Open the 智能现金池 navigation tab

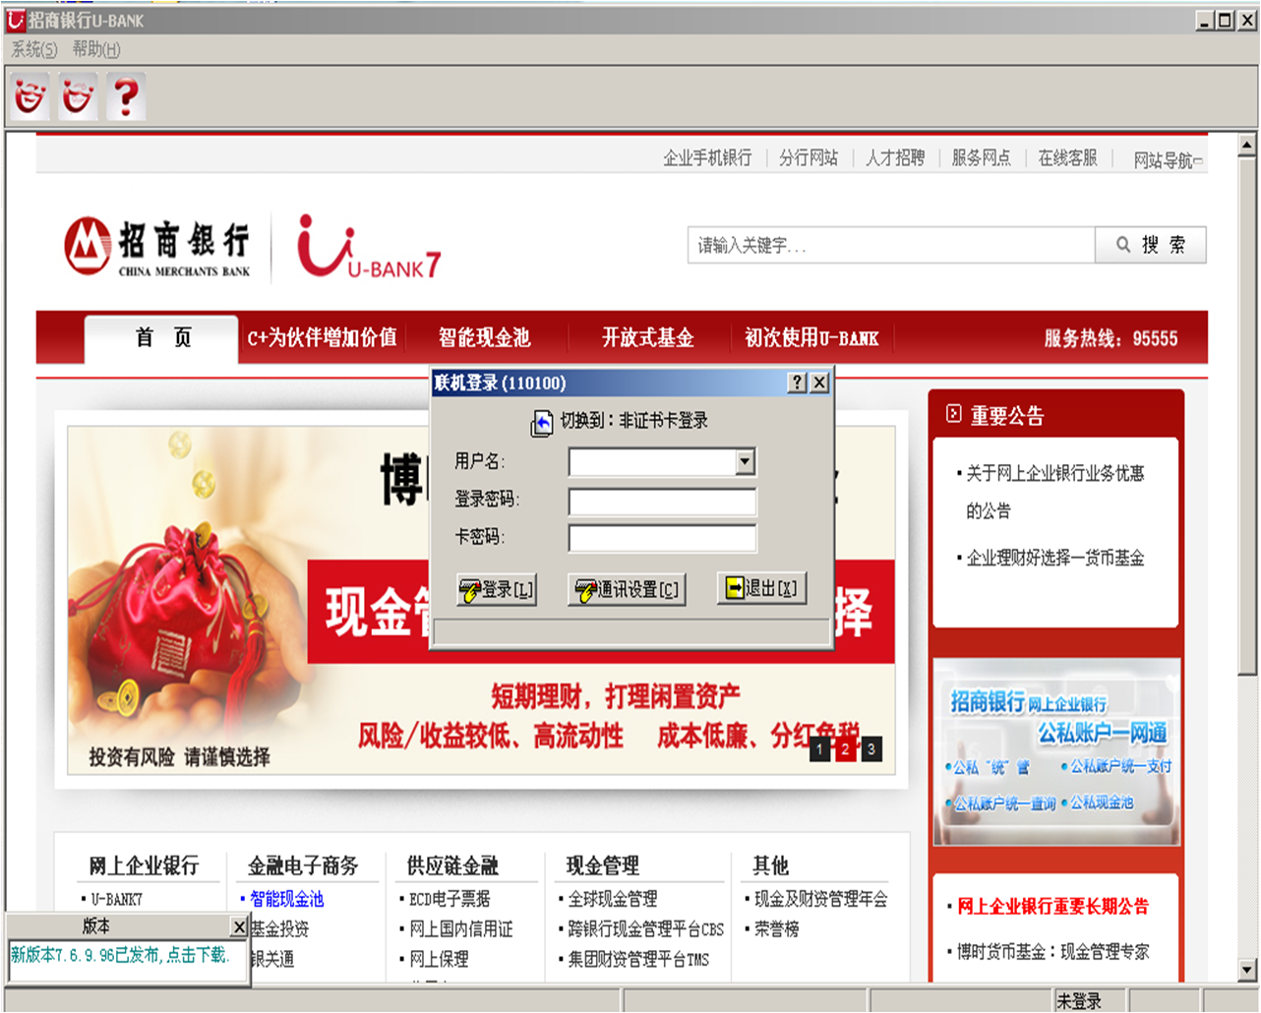[484, 337]
